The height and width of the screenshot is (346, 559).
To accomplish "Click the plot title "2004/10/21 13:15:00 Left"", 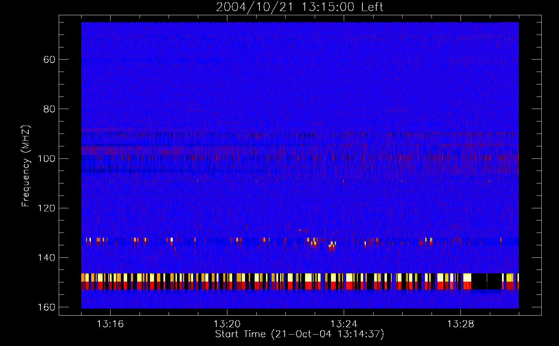I will (x=300, y=7).
